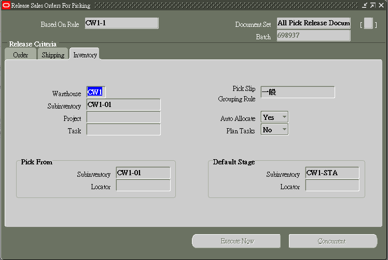Close the Release Sales Orders window
Viewport: 388px width, 260px height.
[x=381, y=5]
